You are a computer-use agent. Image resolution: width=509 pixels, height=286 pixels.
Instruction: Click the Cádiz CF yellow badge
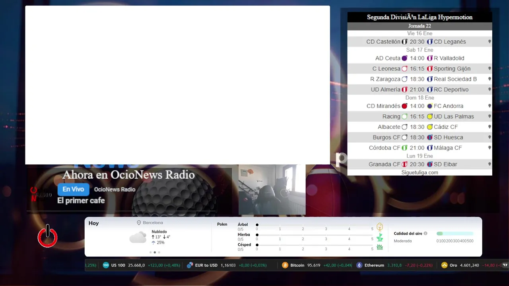[429, 127]
